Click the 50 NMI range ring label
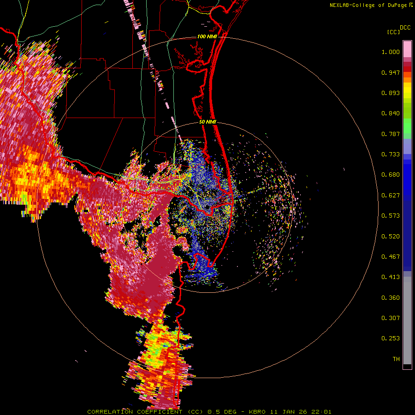This screenshot has height=415, width=415. (x=207, y=122)
